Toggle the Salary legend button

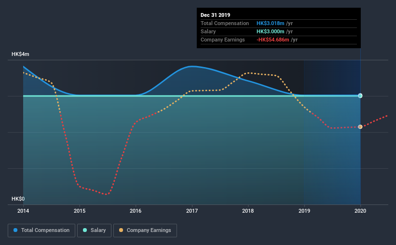94,231
